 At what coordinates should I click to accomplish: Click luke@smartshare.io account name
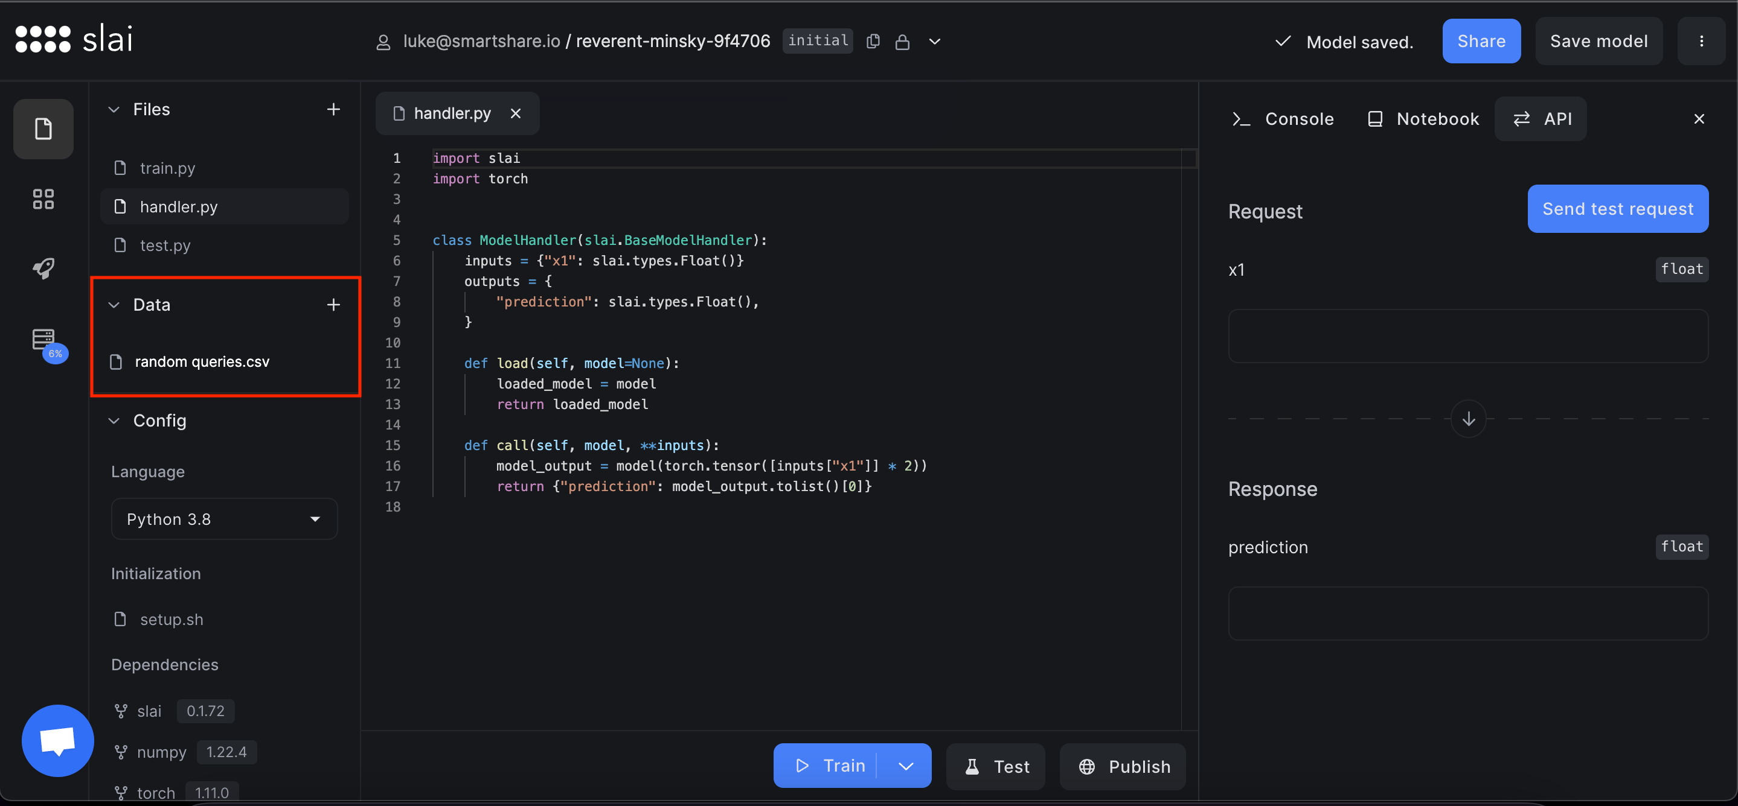click(482, 41)
